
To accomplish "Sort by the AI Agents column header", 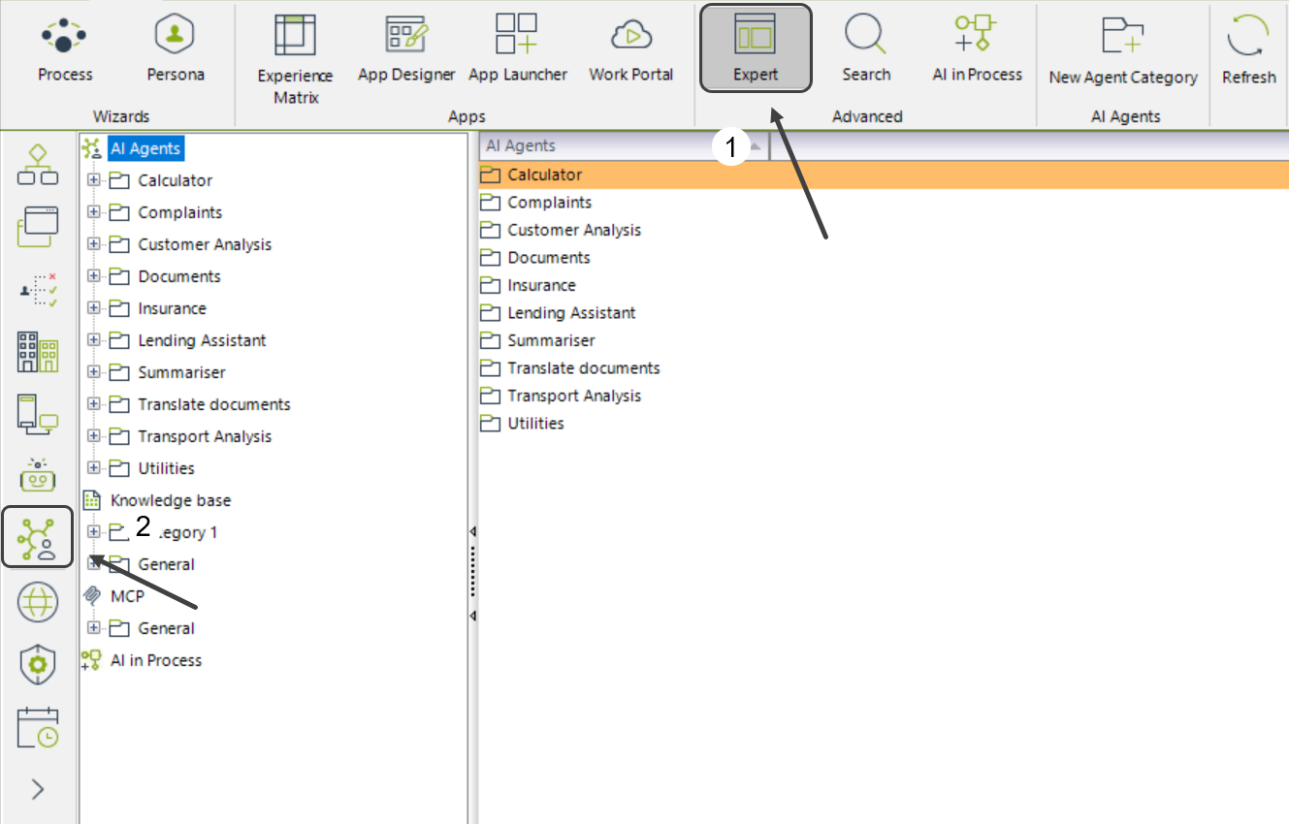I will [621, 145].
